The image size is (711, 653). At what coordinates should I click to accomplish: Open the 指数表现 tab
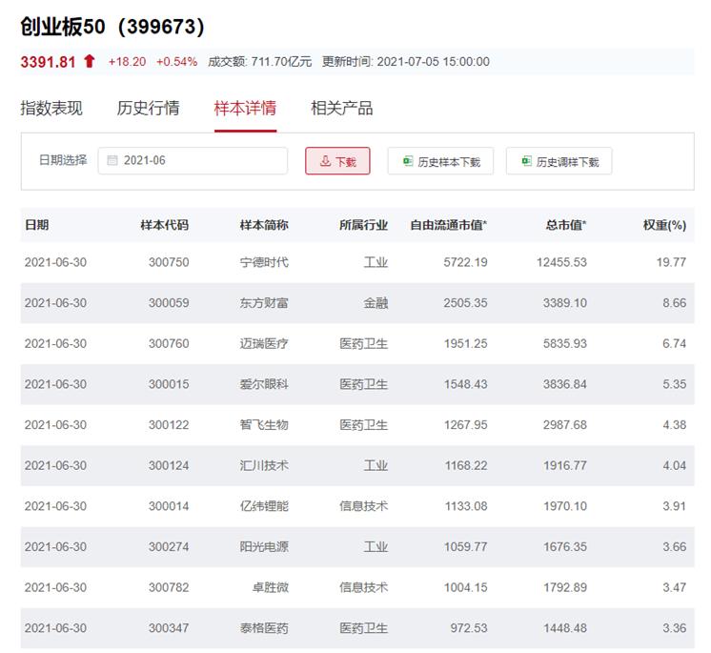pos(51,108)
